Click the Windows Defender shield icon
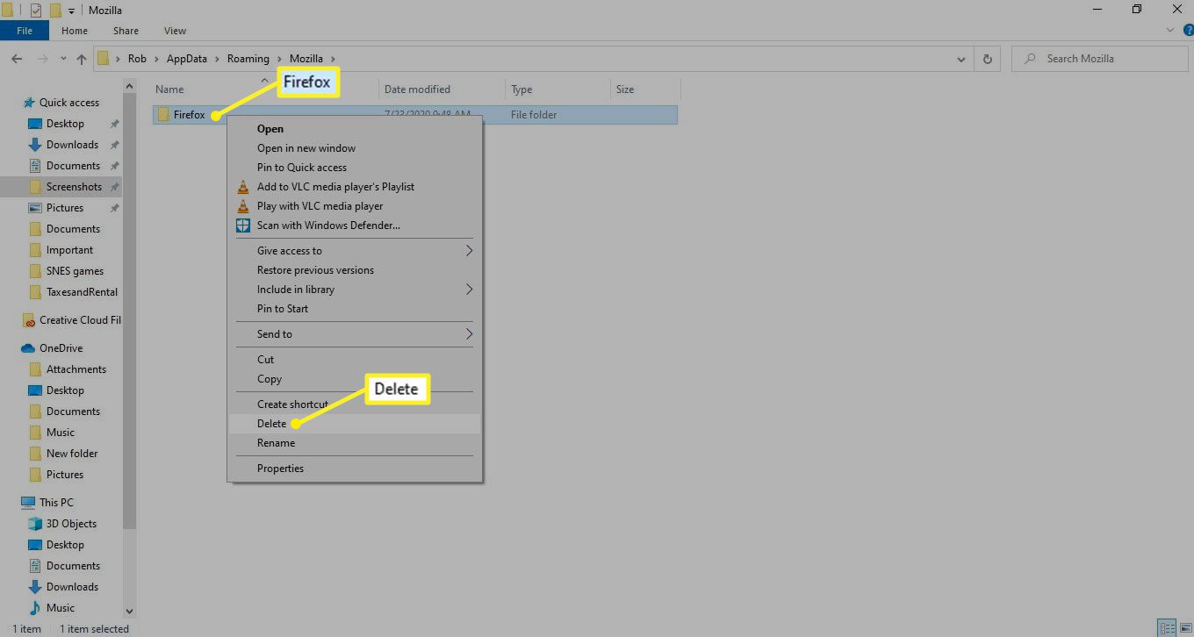Image resolution: width=1194 pixels, height=637 pixels. pyautogui.click(x=243, y=225)
